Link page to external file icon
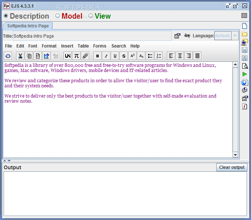The width and height of the screenshot is (251, 220). pyautogui.click(x=187, y=35)
